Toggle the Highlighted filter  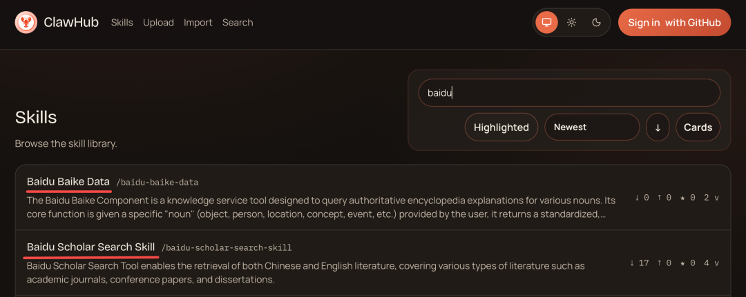click(x=501, y=127)
